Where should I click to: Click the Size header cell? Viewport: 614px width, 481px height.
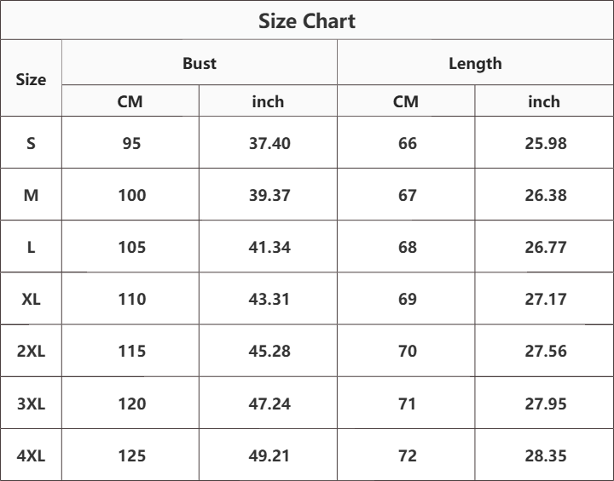pos(31,79)
